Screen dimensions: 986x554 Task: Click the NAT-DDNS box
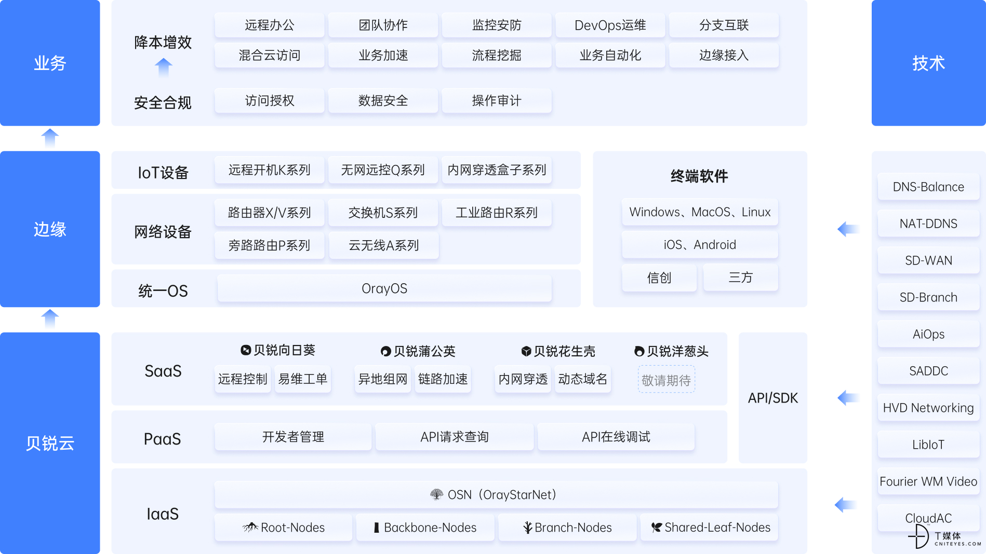[x=929, y=224]
